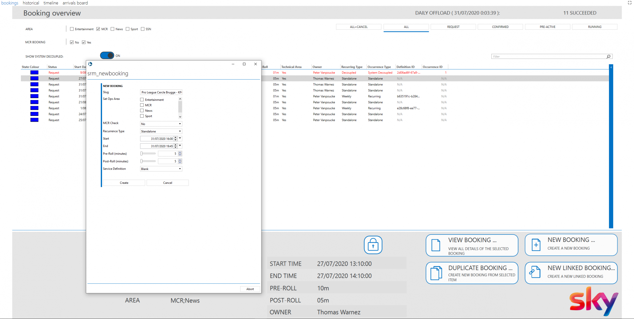Sort by the Owner column header
Screen dimensions: 634x319
(x=317, y=67)
